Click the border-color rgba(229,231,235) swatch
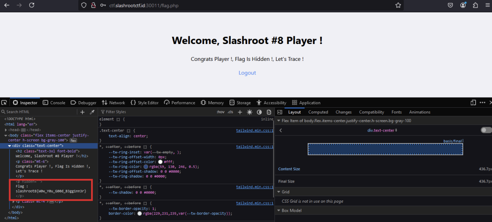 (139, 213)
